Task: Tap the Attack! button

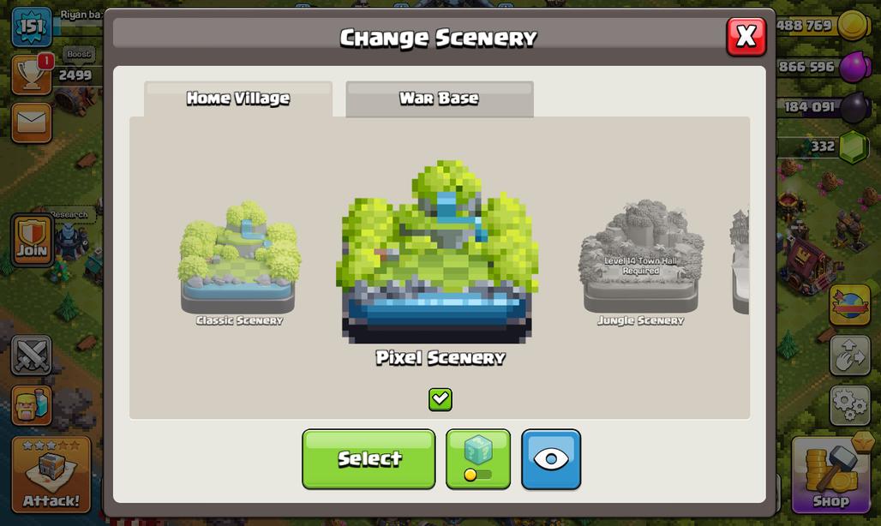Action: (51, 475)
